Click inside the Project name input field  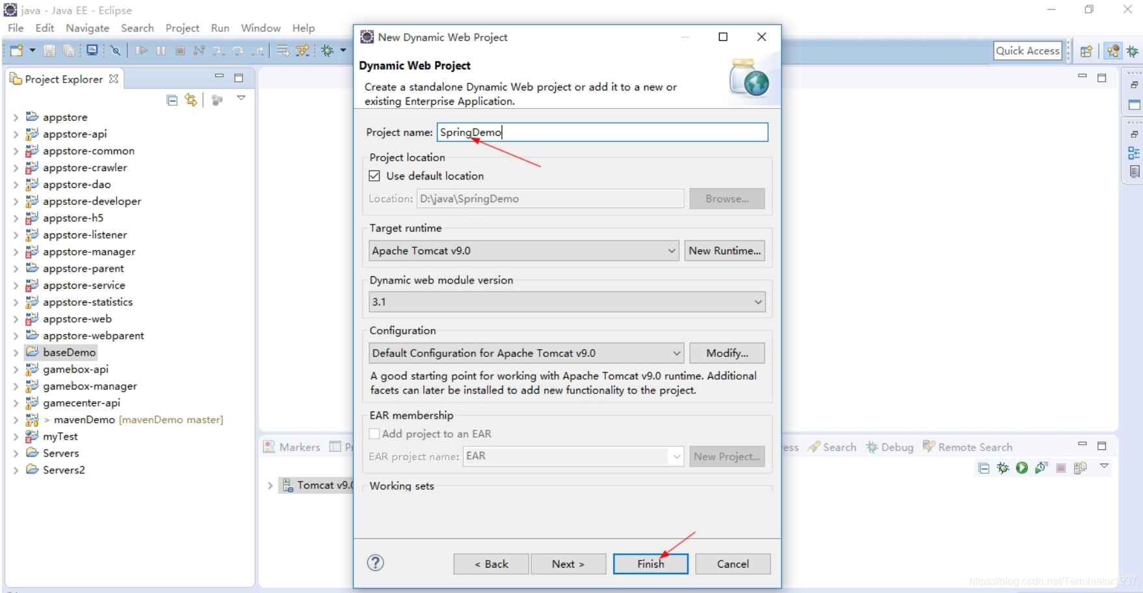coord(602,132)
